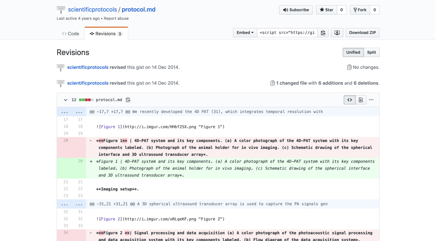Switch diff view to Unified
The height and width of the screenshot is (241, 435).
click(x=353, y=52)
